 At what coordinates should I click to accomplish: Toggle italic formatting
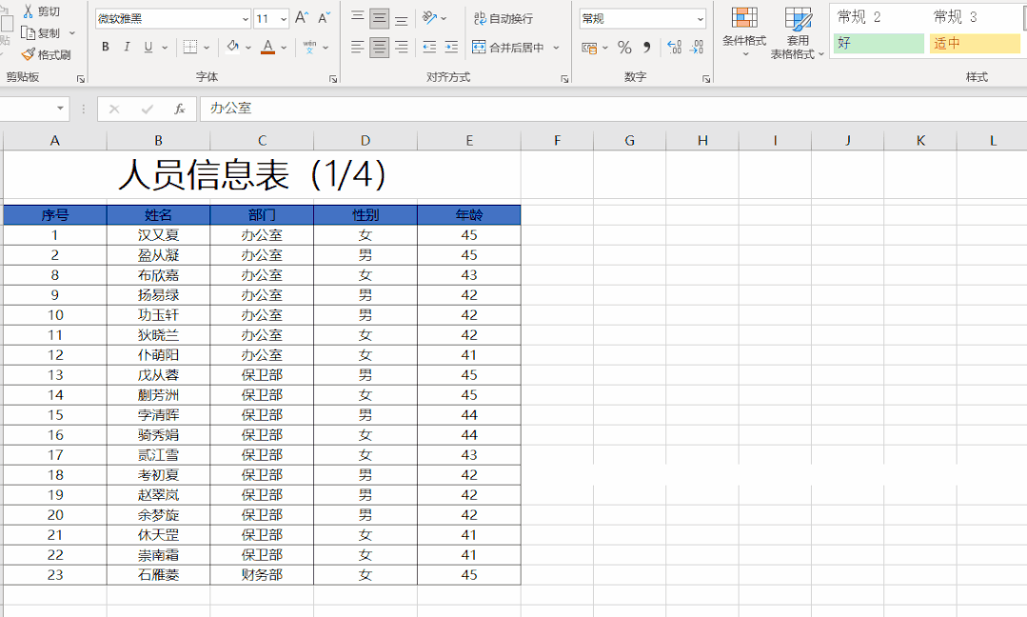click(x=127, y=48)
